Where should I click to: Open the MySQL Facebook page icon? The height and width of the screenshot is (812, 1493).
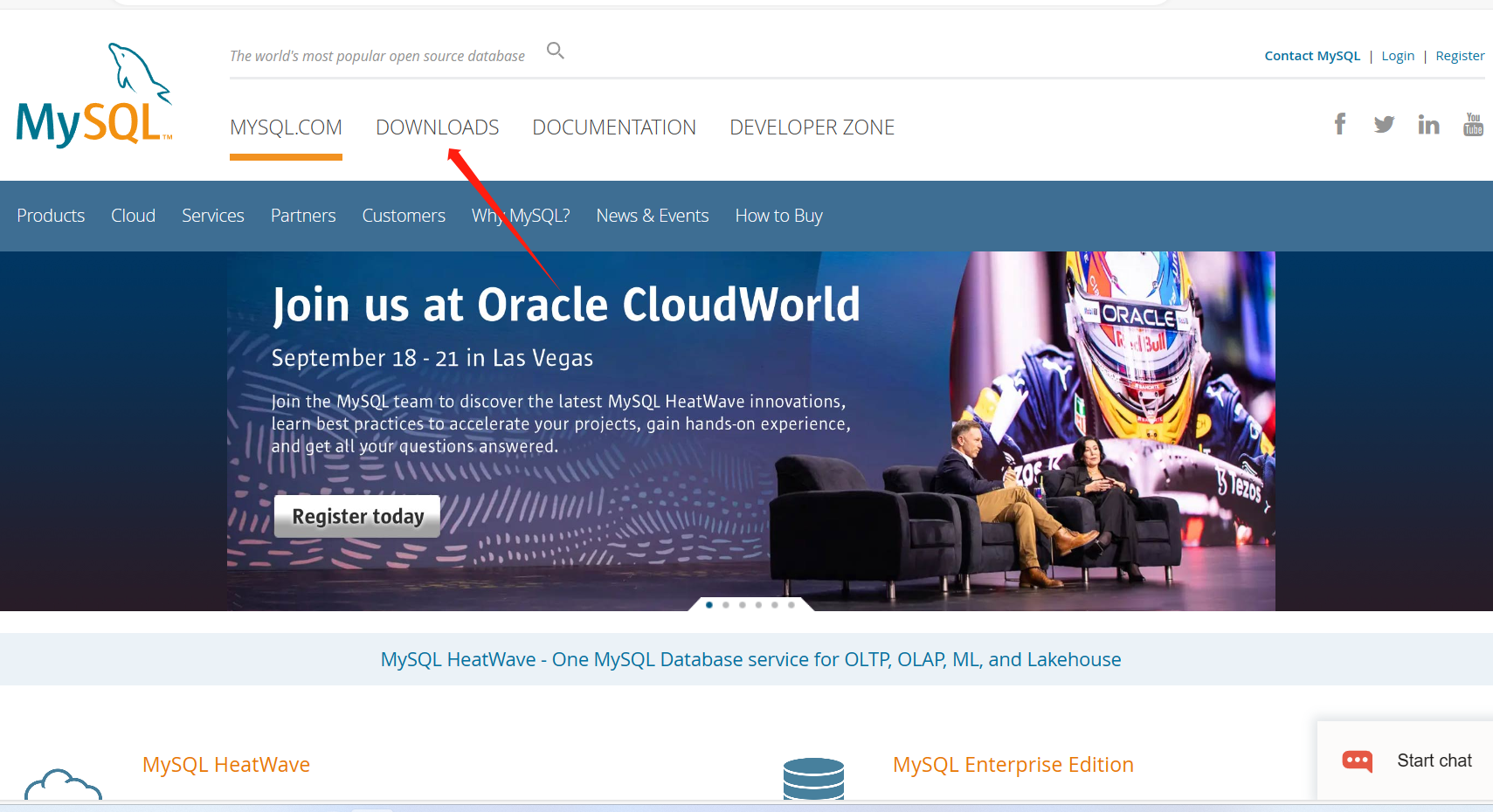[1340, 124]
